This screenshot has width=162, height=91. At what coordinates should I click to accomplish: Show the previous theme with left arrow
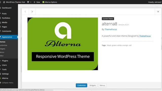coord(25,12)
